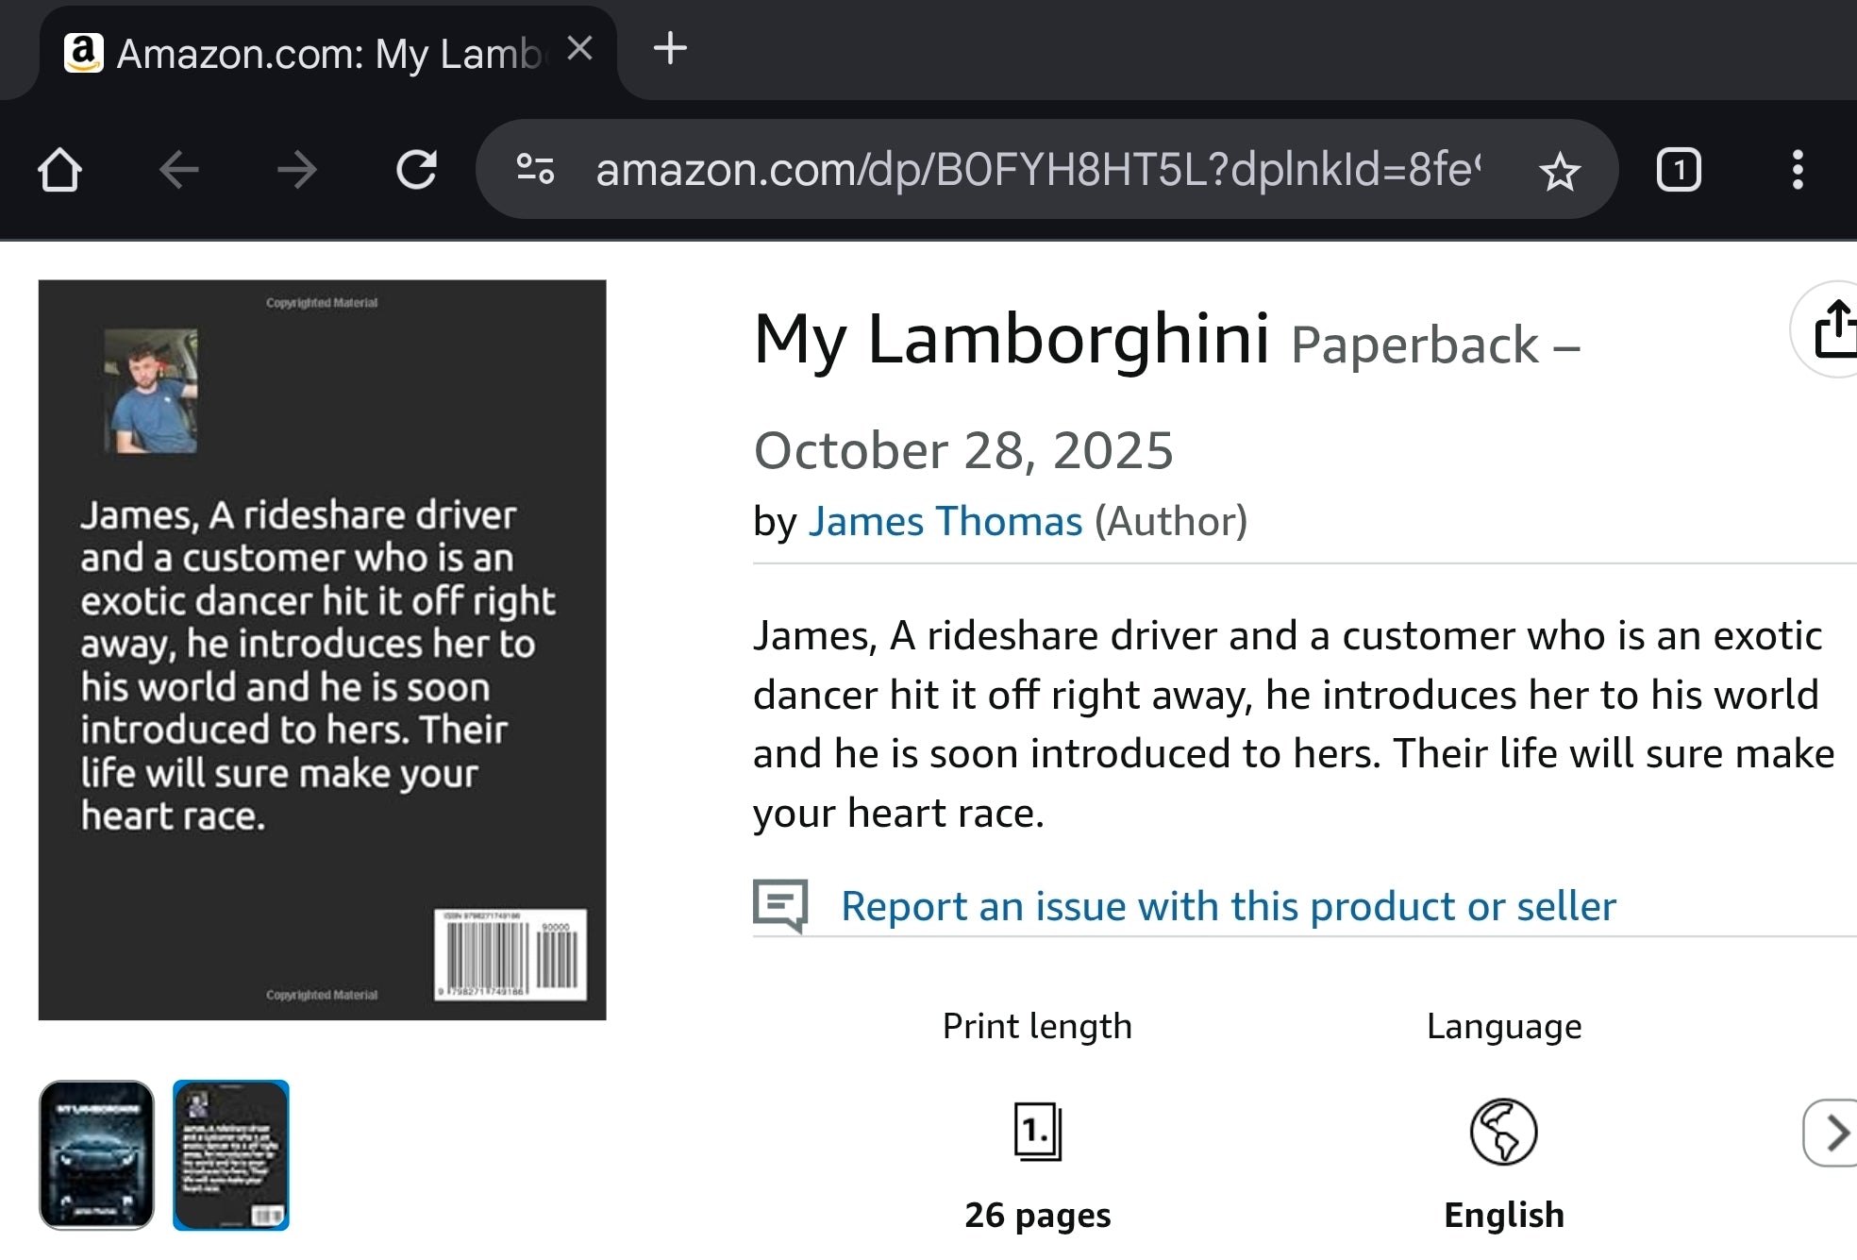1857x1260 pixels.
Task: Click Report an issue with this product
Action: (x=1228, y=905)
